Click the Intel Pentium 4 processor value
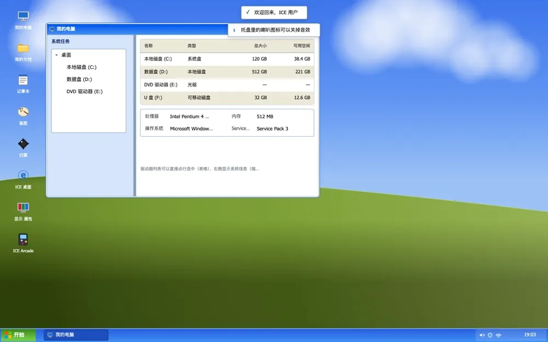The height and width of the screenshot is (342, 548). (190, 117)
